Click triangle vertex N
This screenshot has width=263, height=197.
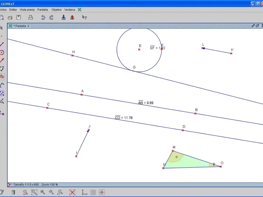[163, 168]
